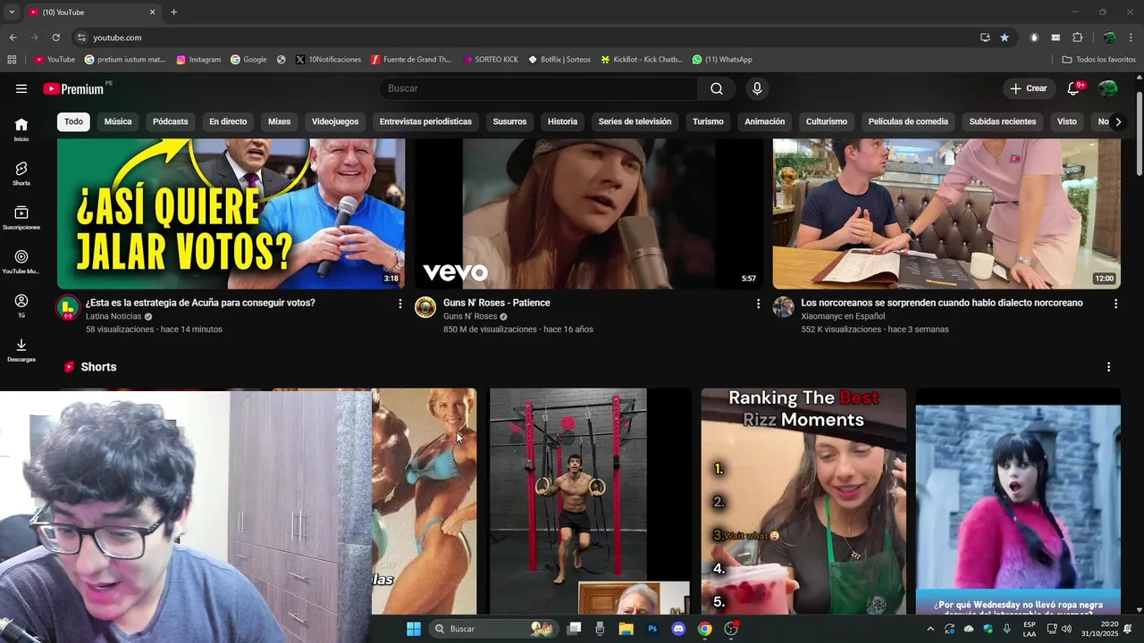The width and height of the screenshot is (1144, 643).
Task: Open a new Chrome tab
Action: (173, 13)
